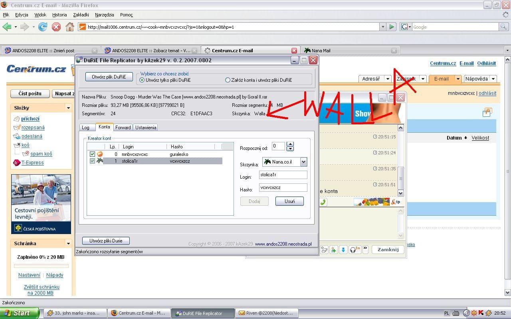Click the sun tray icon
This screenshot has height=319, width=511.
pyautogui.click(x=474, y=313)
